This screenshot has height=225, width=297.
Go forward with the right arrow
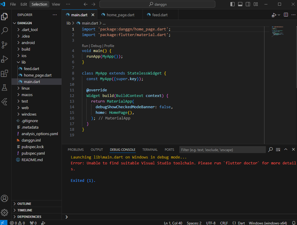click(x=93, y=4)
